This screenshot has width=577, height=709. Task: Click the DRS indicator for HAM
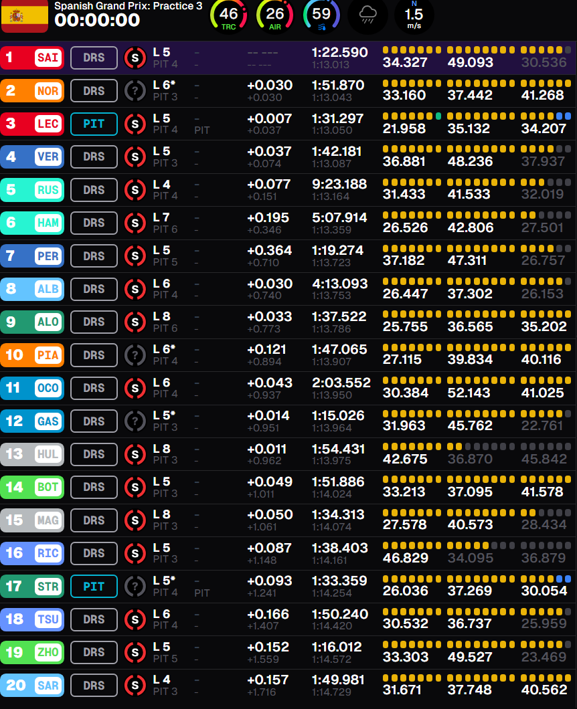[x=94, y=223]
